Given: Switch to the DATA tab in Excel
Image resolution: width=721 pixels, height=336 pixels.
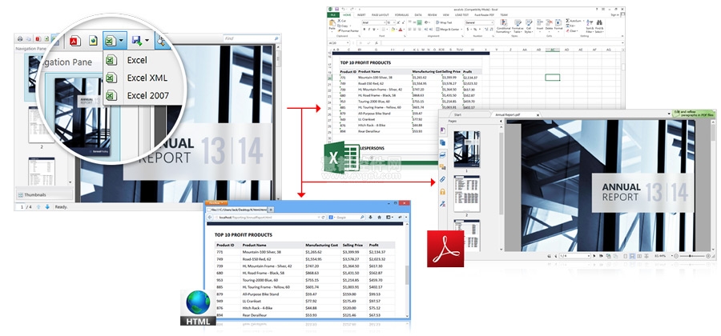Looking at the screenshot, I should (x=418, y=14).
